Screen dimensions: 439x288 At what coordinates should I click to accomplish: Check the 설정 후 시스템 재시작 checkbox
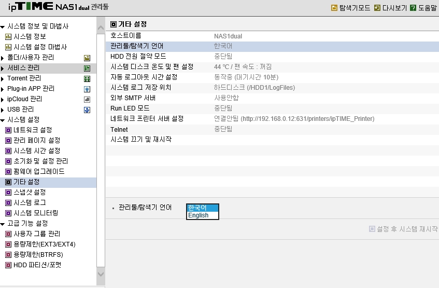[372, 229]
